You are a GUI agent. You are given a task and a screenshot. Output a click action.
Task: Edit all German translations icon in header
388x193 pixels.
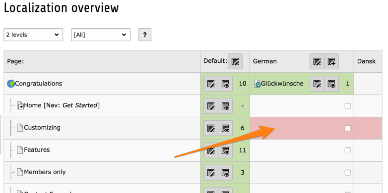(317, 61)
